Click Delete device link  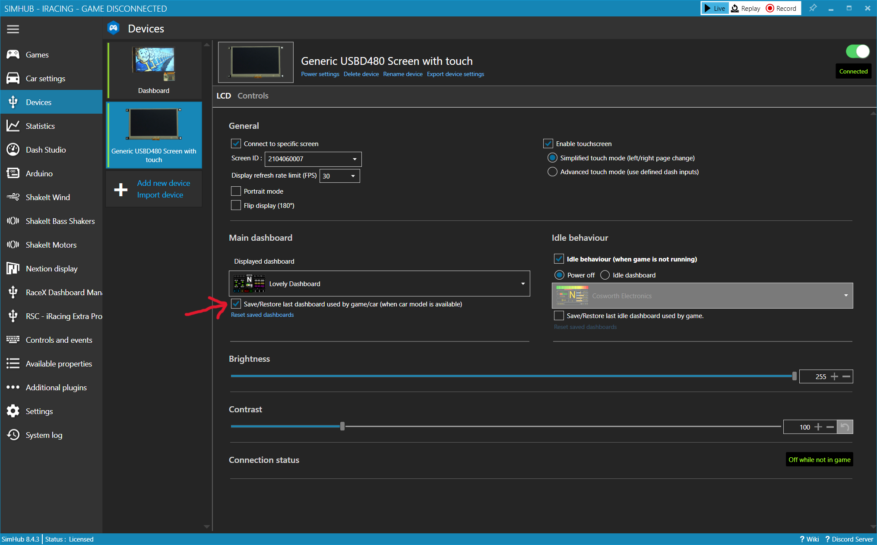(361, 74)
